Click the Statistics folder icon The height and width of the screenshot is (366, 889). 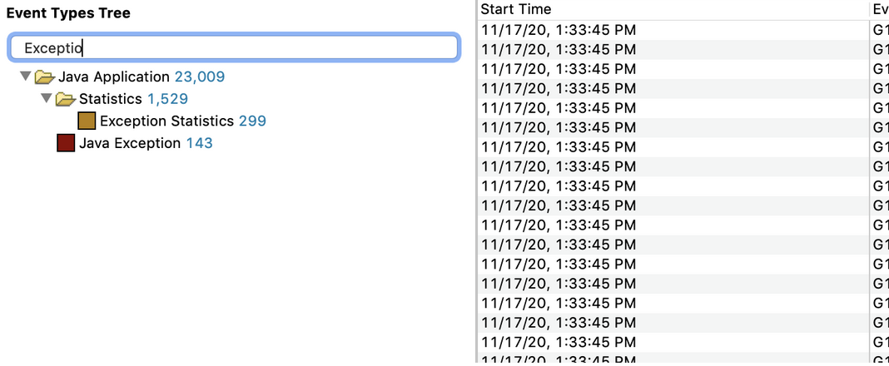click(x=66, y=100)
